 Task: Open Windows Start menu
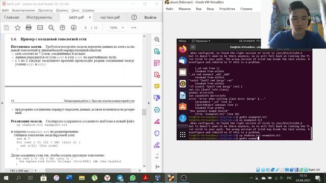[x=6, y=178]
